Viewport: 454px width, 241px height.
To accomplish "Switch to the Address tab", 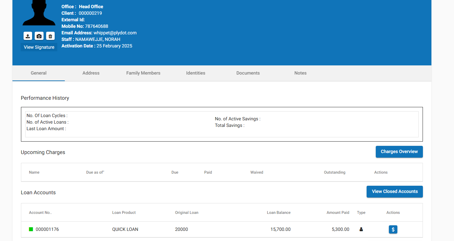I will pyautogui.click(x=91, y=73).
